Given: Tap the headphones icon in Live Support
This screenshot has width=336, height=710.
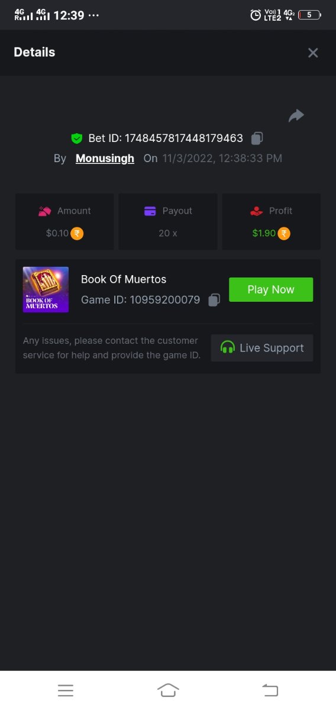Looking at the screenshot, I should [227, 347].
